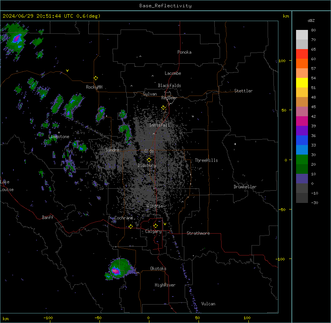This screenshot has width=331, height=323.
Task: Pick the blue 36 dBZ legend color
Action: [x=302, y=140]
